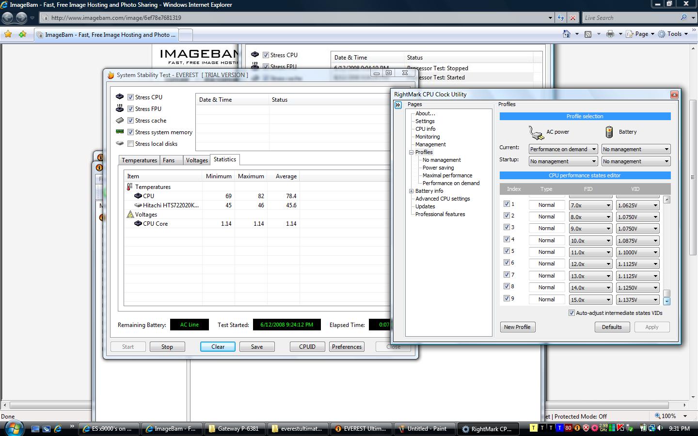
Task: Click the RightMark double-arrow collapse icon
Action: 398,105
